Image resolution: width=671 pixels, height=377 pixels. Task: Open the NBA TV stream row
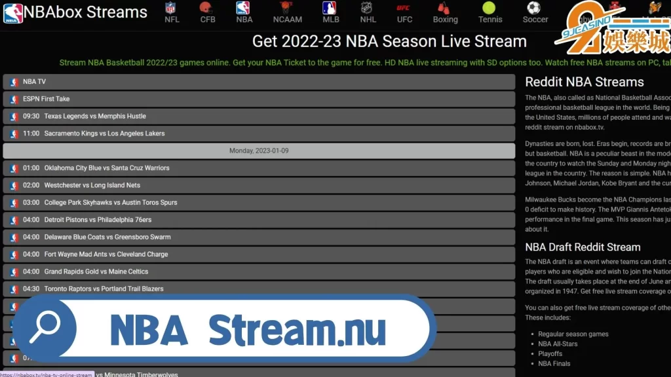click(x=259, y=82)
